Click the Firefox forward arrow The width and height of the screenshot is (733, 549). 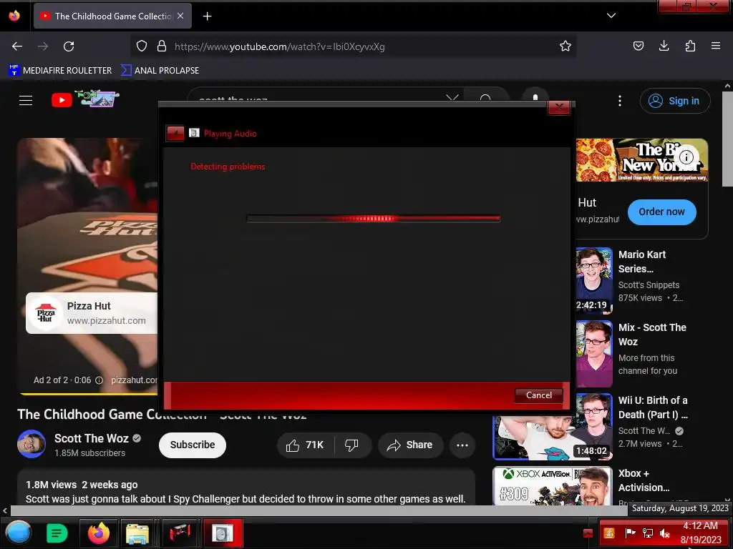pyautogui.click(x=43, y=46)
